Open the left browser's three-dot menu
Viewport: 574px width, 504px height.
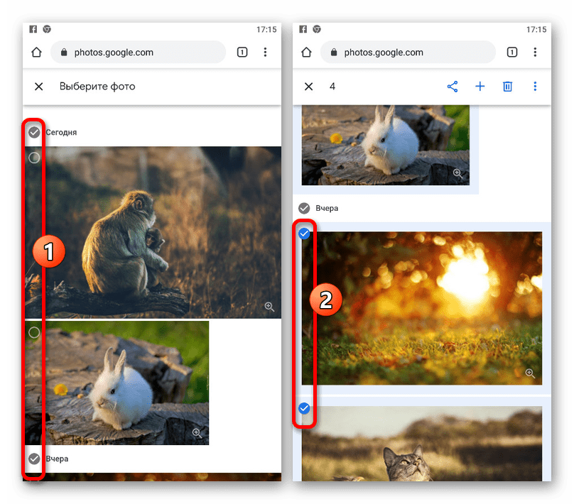[x=265, y=53]
